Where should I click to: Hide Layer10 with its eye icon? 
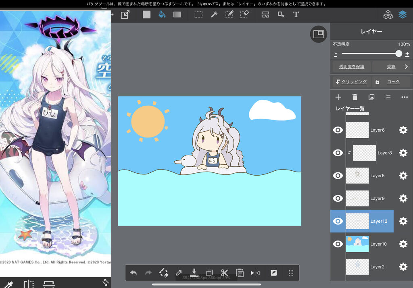click(338, 244)
